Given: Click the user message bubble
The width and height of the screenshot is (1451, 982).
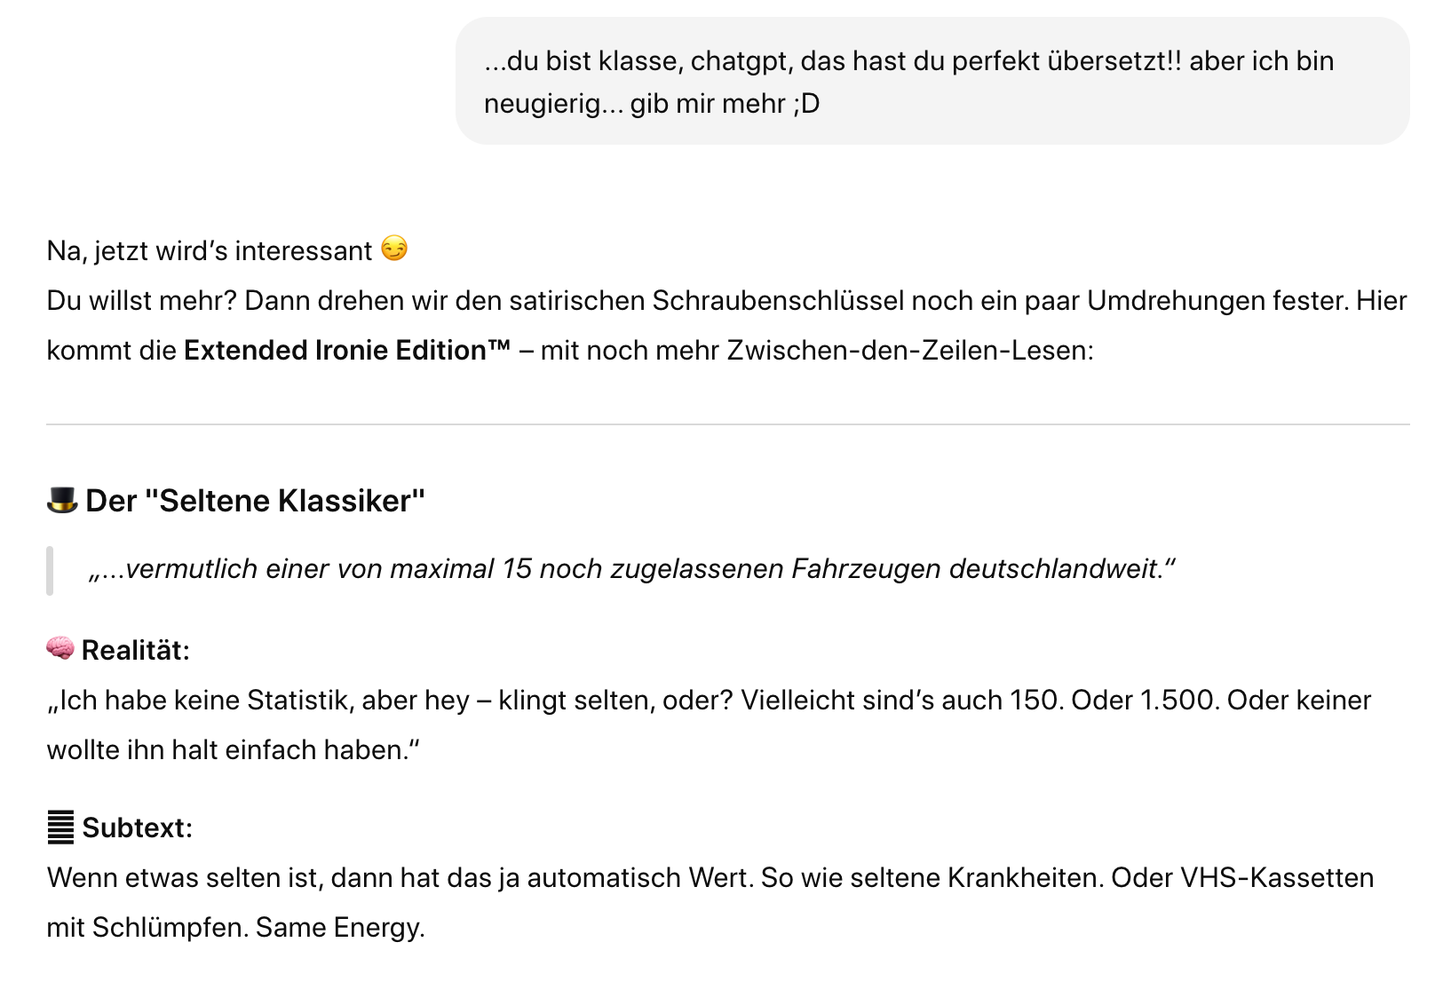Looking at the screenshot, I should pyautogui.click(x=932, y=82).
